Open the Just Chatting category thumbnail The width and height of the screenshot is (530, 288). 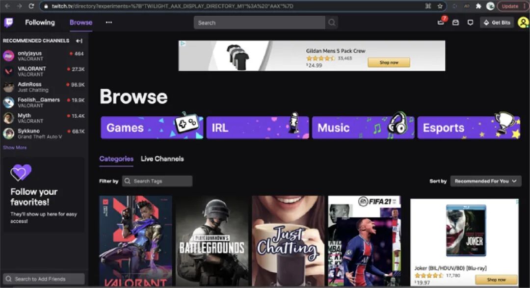[289, 241]
